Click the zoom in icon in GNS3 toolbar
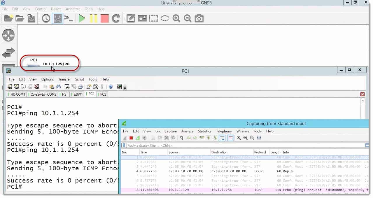 click(x=176, y=19)
